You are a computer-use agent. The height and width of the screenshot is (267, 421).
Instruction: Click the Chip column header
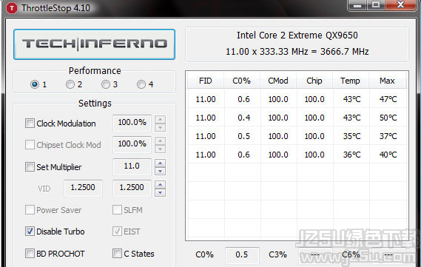pos(314,81)
